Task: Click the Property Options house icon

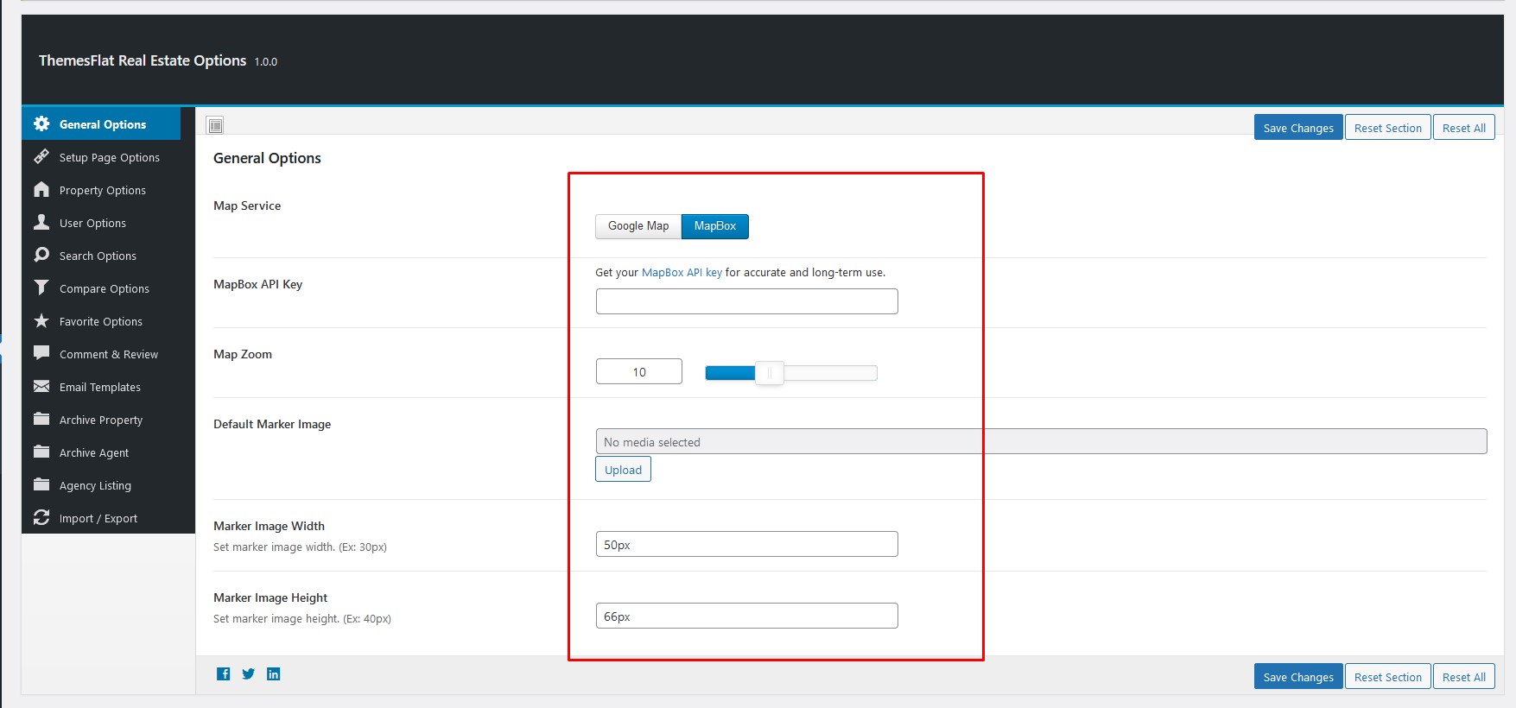Action: [x=41, y=189]
